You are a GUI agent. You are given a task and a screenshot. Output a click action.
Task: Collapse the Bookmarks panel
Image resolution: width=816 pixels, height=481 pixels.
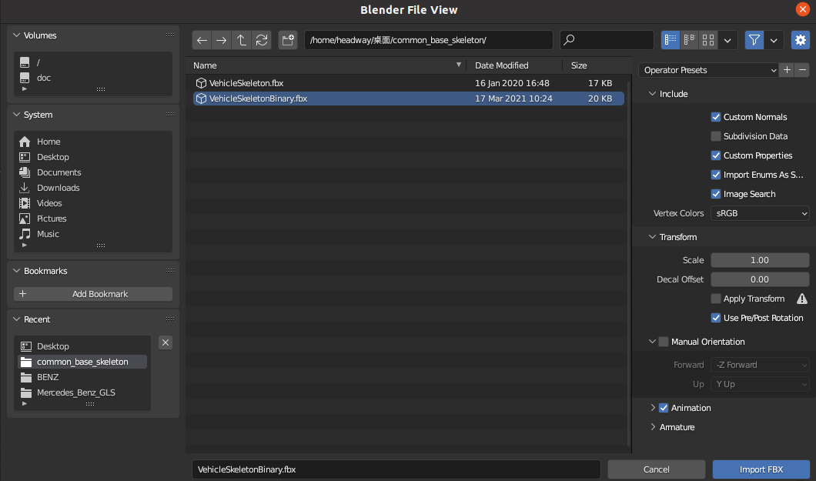pos(17,271)
